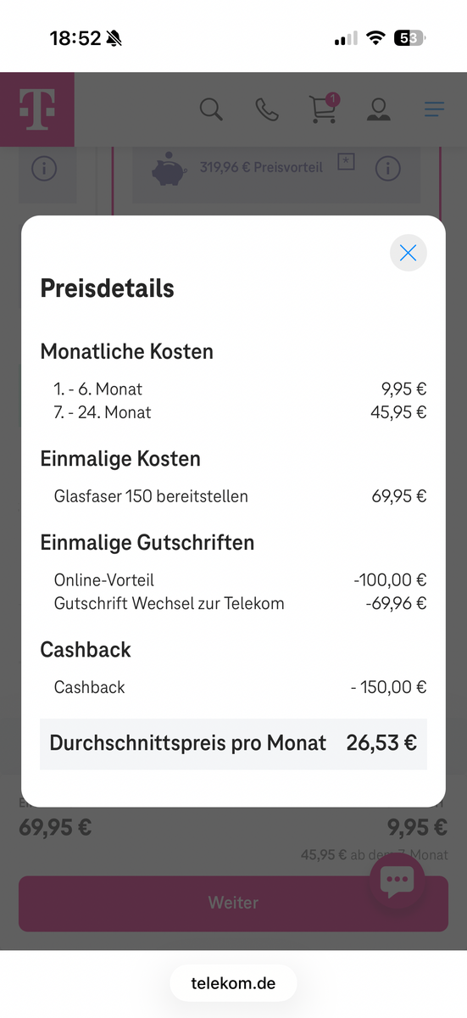Tap the Durchschnittspreis pro Monat row

pyautogui.click(x=233, y=744)
